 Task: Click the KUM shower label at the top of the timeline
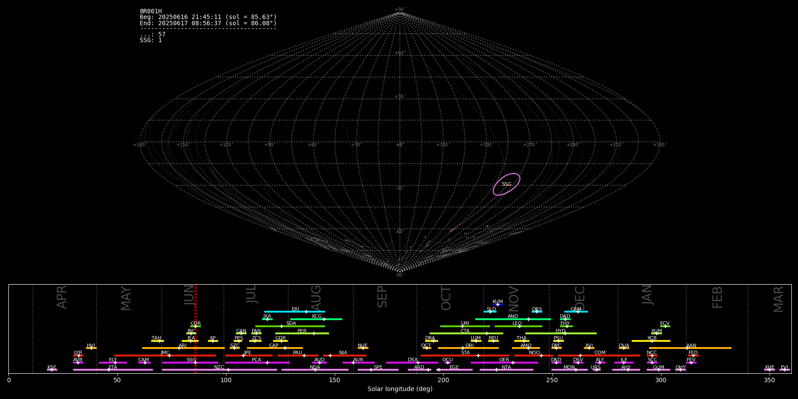[498, 302]
